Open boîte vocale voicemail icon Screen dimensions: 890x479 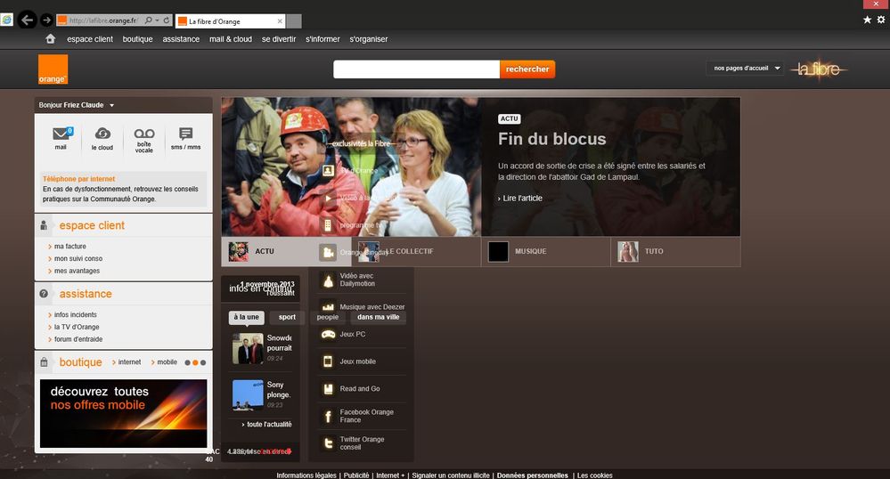point(144,134)
